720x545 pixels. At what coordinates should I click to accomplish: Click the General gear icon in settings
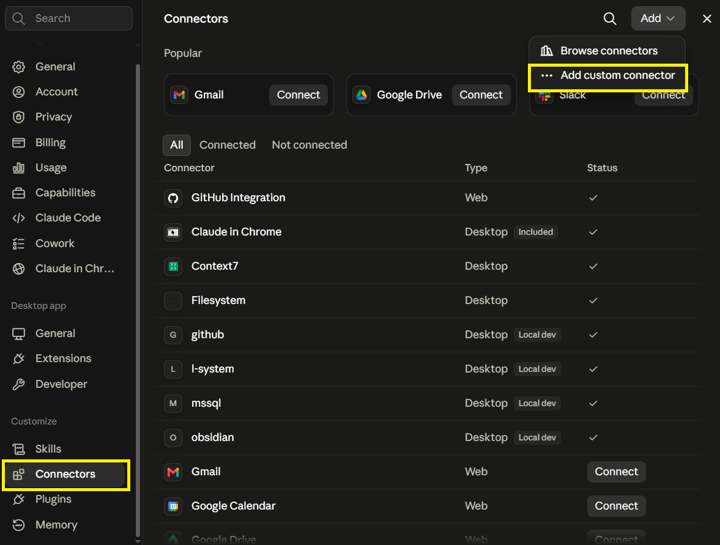[18, 67]
